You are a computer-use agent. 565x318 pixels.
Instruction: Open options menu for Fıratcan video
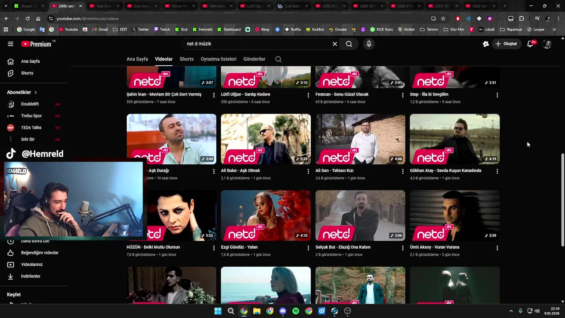point(403,95)
